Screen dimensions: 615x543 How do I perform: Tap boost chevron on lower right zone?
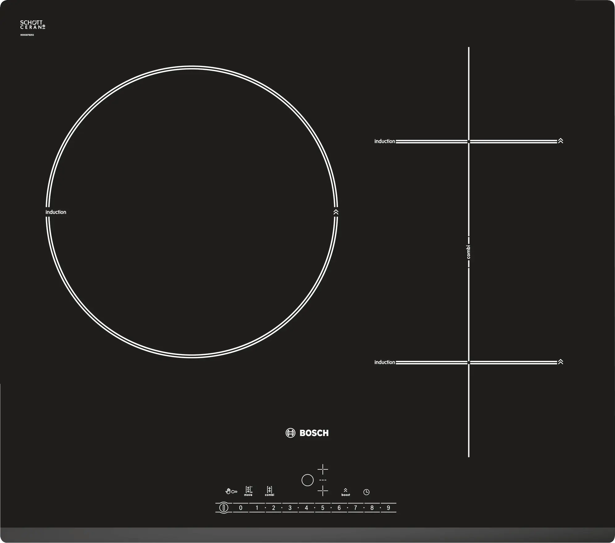coord(561,362)
